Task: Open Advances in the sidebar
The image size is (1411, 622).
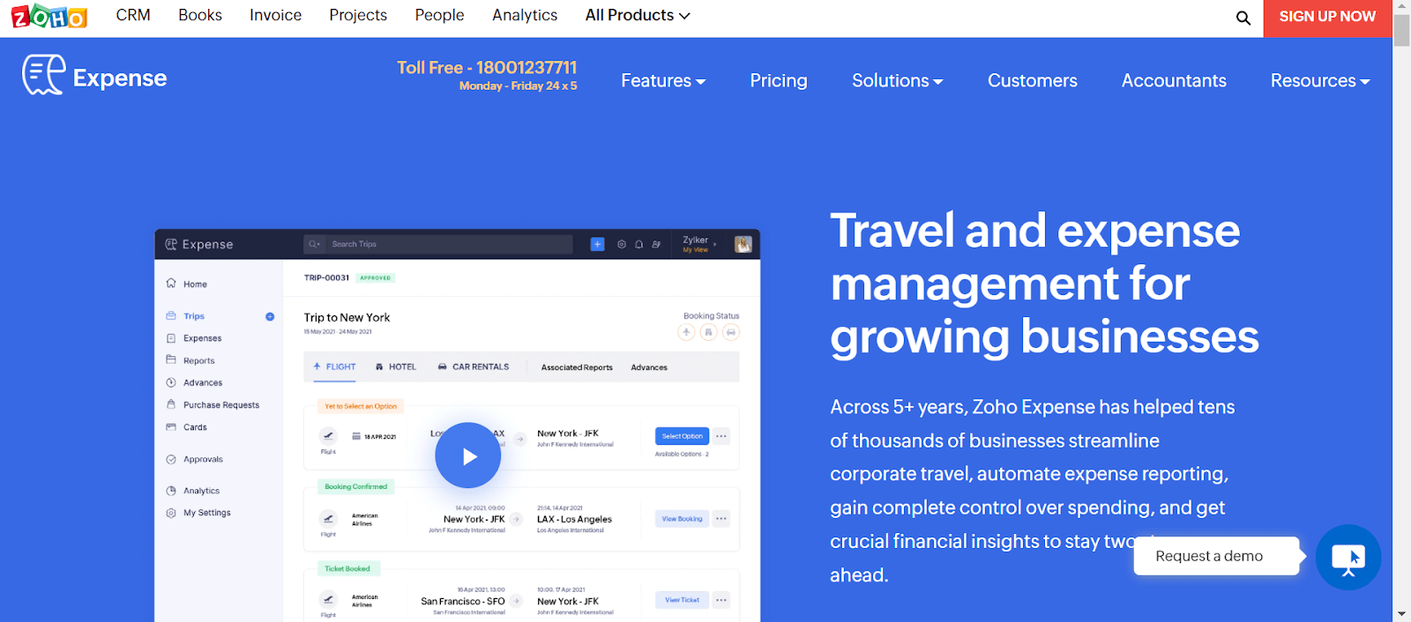Action: click(203, 382)
